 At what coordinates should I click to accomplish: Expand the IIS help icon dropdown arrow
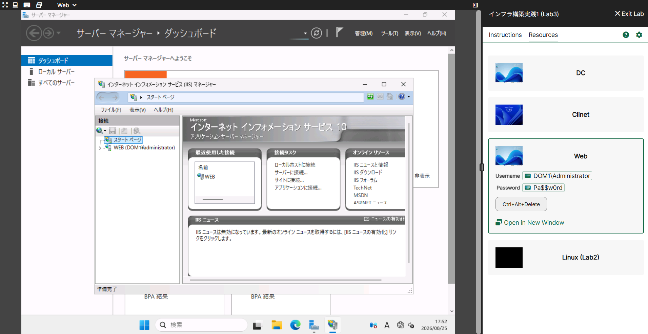coord(409,97)
